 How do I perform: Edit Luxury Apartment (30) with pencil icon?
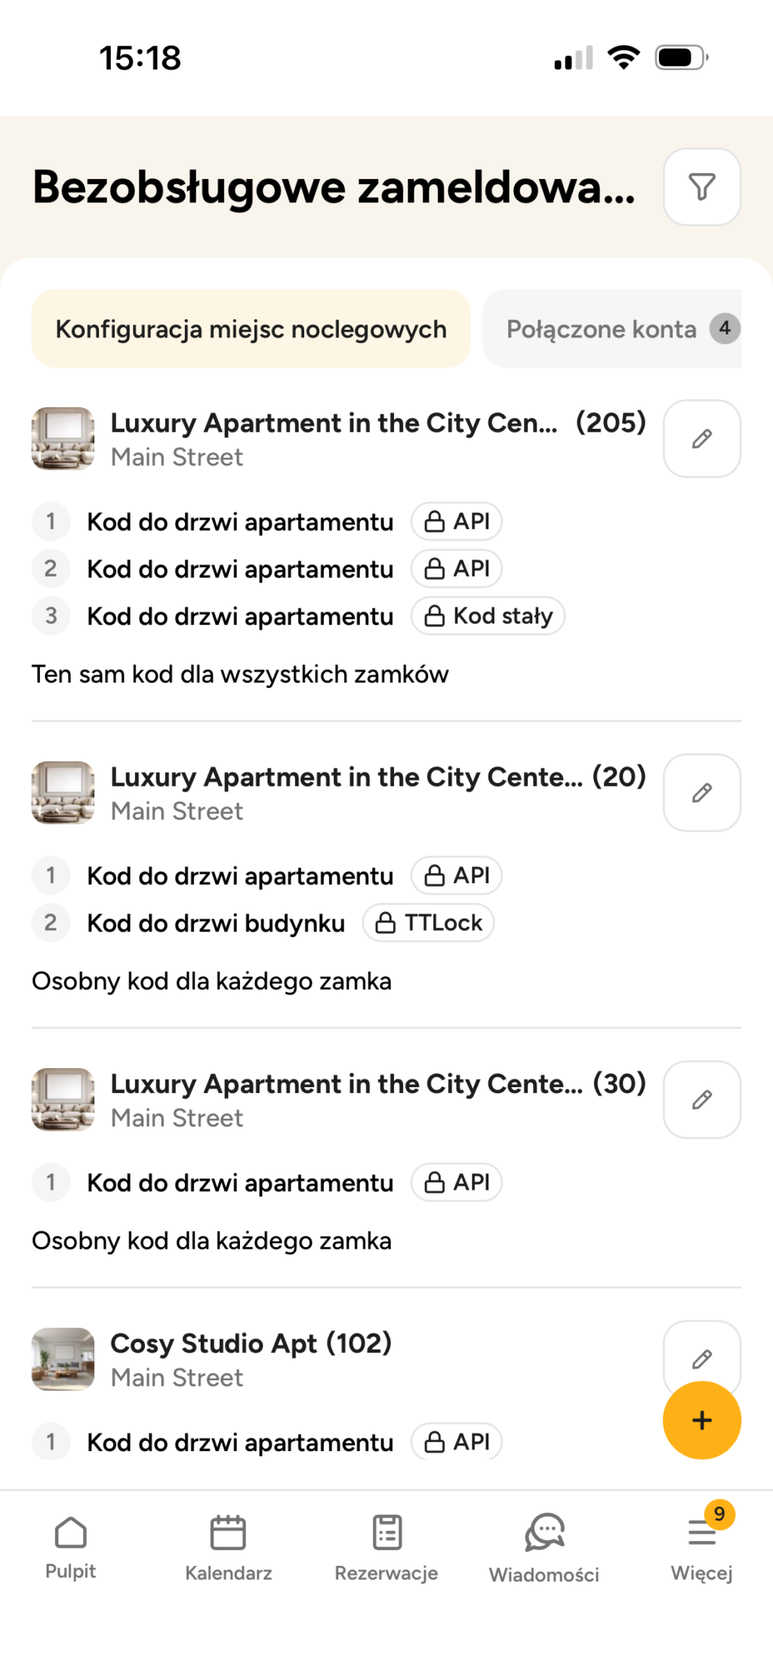click(x=701, y=1099)
